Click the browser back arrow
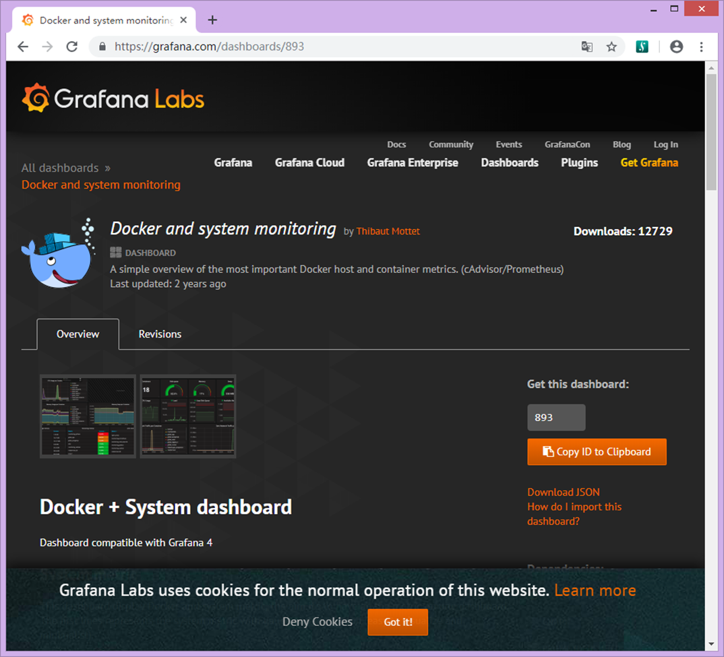The height and width of the screenshot is (657, 724). (23, 46)
